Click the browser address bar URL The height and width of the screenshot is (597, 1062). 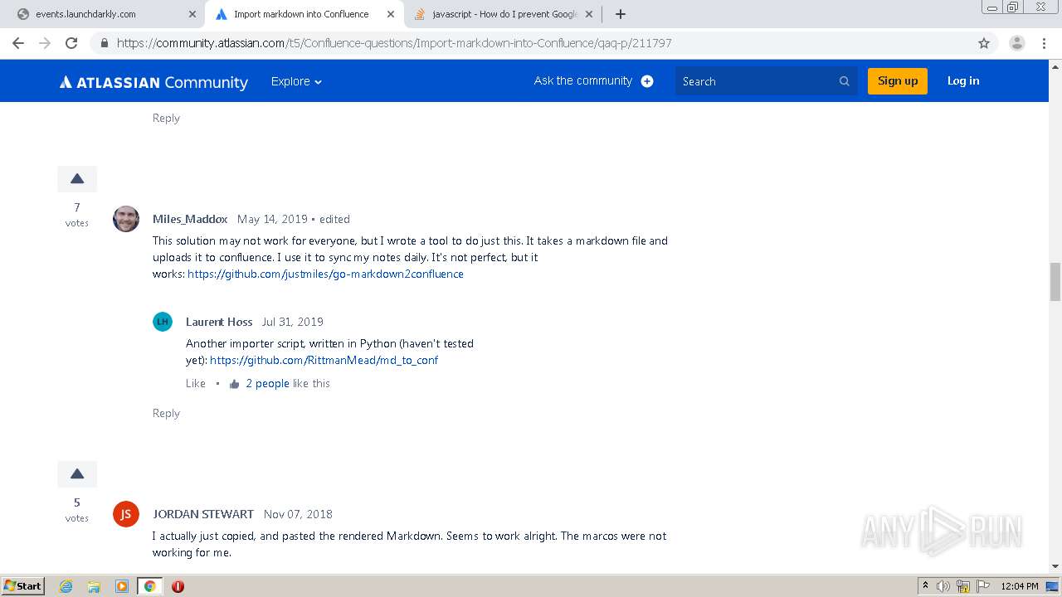pyautogui.click(x=394, y=43)
